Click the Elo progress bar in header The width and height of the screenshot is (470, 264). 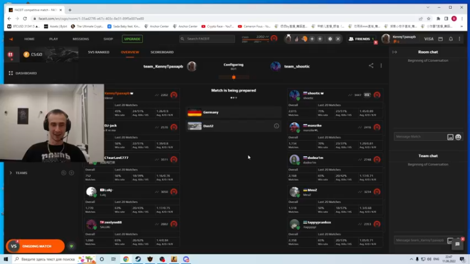[255, 40]
